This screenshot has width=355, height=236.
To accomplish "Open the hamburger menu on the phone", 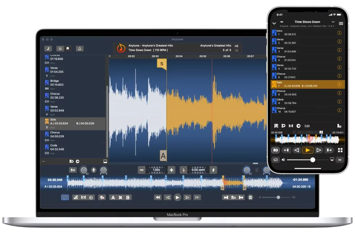I will pyautogui.click(x=341, y=23).
